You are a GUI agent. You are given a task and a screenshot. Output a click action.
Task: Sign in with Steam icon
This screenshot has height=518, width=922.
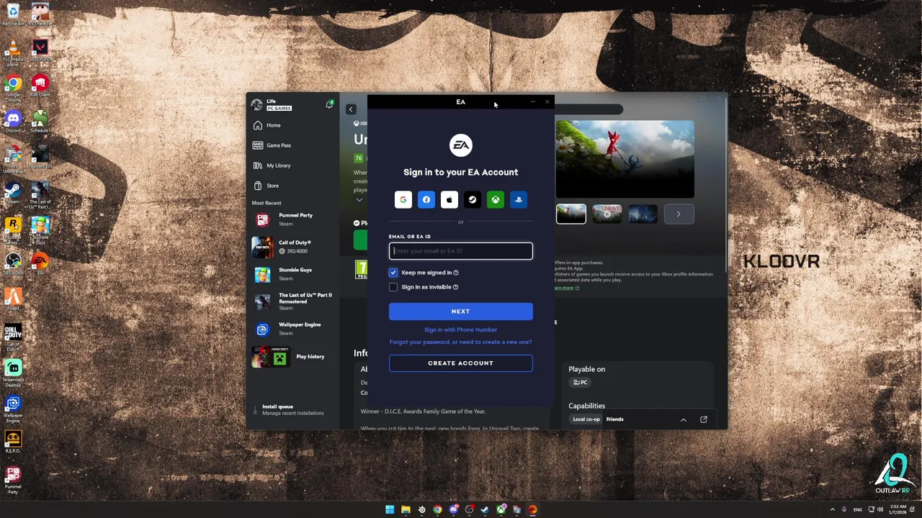coord(473,199)
